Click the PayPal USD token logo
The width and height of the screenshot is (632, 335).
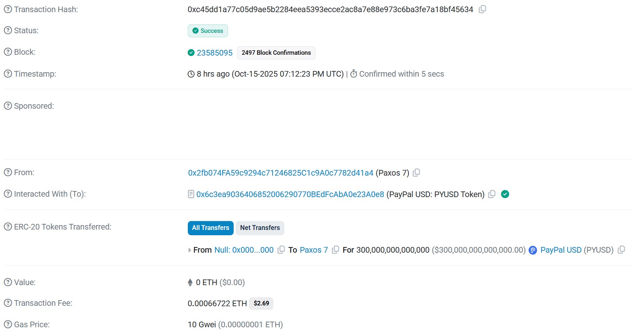point(533,250)
